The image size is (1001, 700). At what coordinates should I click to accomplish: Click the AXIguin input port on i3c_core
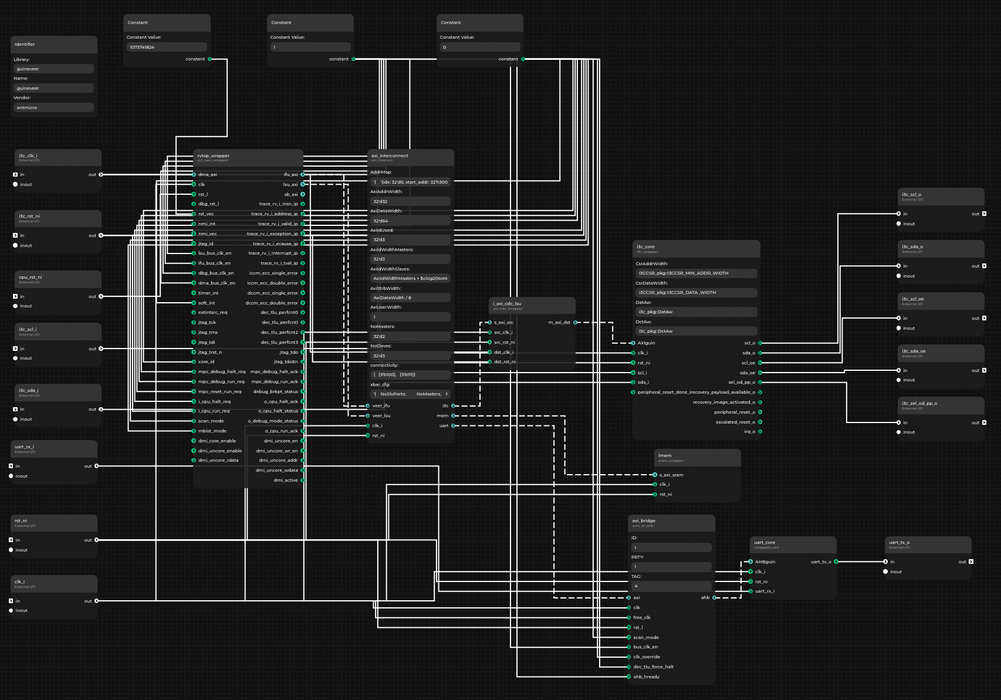[x=633, y=343]
